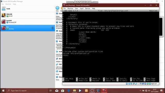The height and width of the screenshot is (93, 165).
Task: Switch to VirtualBox Manager taskbar icon
Action: tap(98, 91)
